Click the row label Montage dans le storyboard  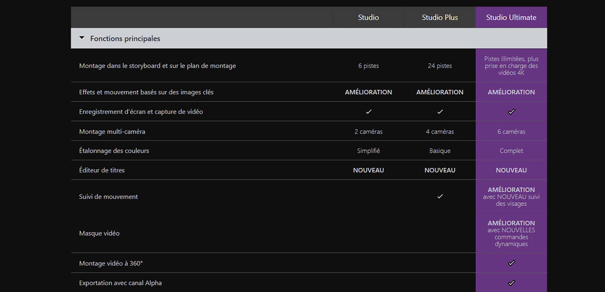coord(157,66)
